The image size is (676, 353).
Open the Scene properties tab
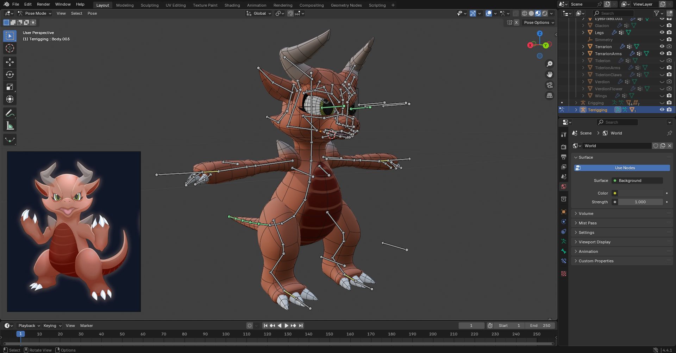564,176
